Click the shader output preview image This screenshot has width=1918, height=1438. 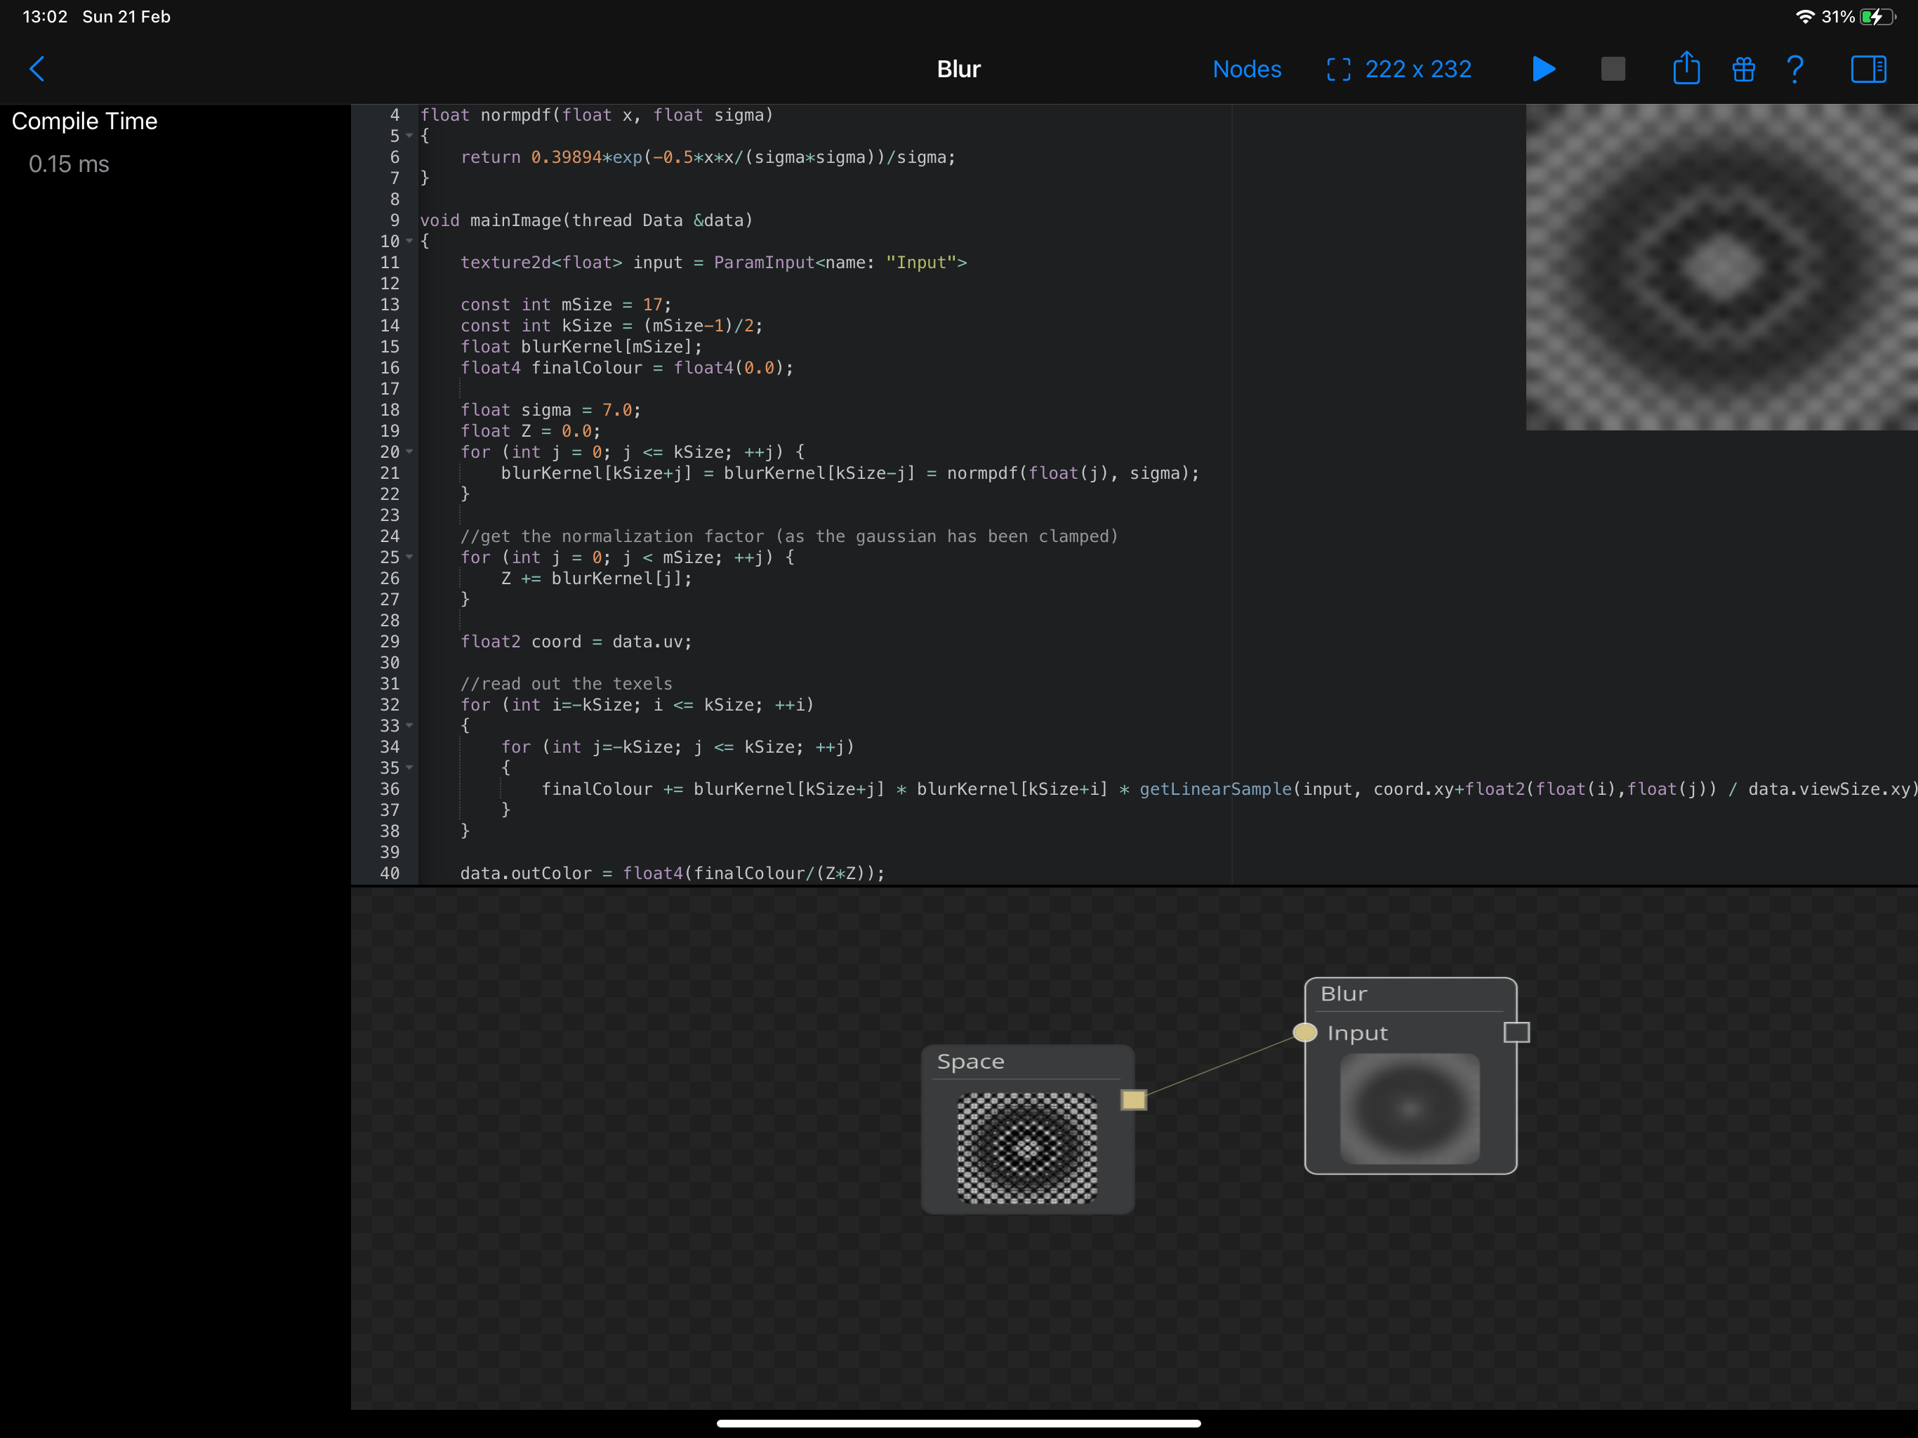tap(1721, 267)
